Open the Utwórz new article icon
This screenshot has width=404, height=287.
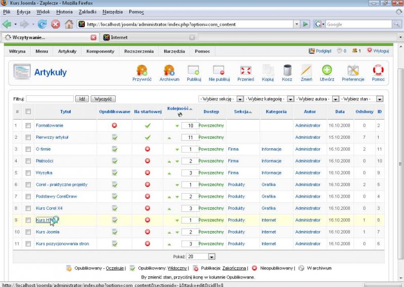point(327,71)
